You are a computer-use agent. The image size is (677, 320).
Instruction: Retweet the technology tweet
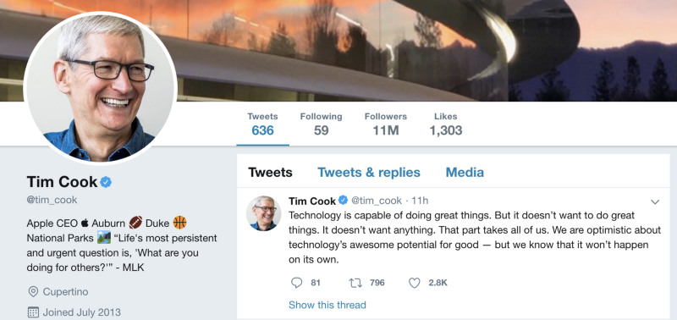(x=355, y=283)
